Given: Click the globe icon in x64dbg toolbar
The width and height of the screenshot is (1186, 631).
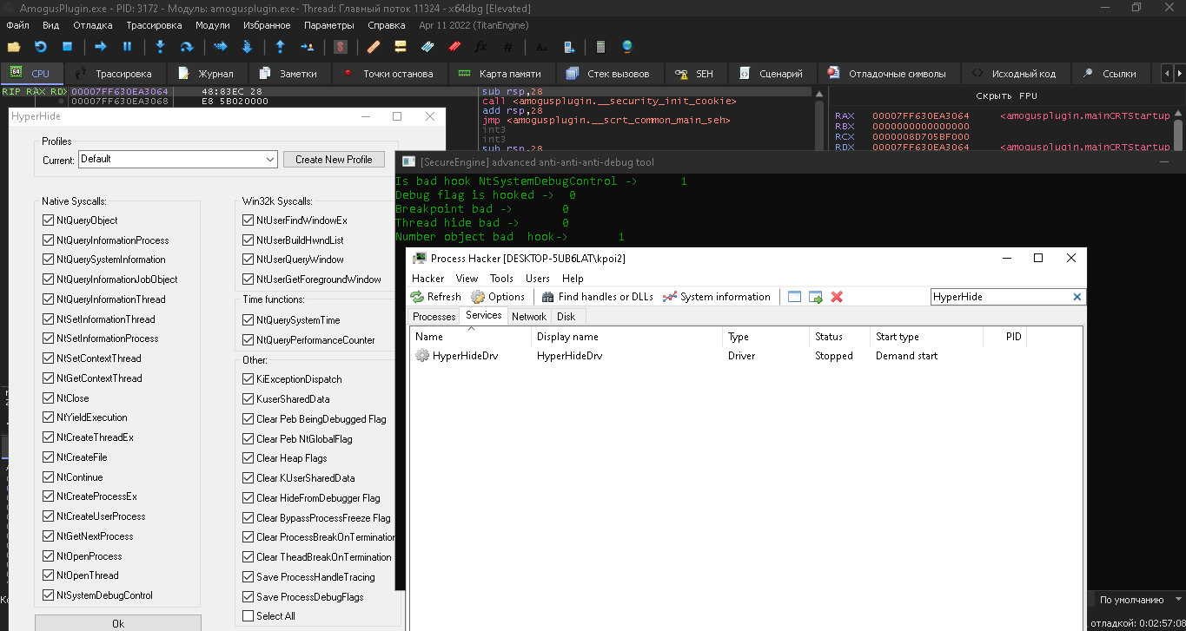Looking at the screenshot, I should click(x=627, y=47).
